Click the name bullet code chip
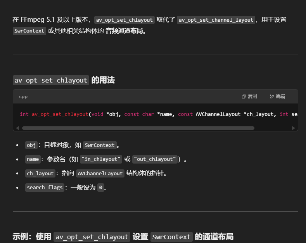Screen dimensions: 306x243 33,159
